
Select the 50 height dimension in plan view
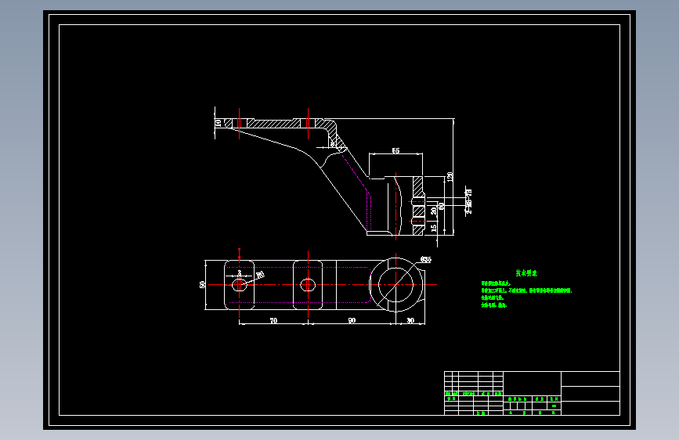pyautogui.click(x=202, y=284)
